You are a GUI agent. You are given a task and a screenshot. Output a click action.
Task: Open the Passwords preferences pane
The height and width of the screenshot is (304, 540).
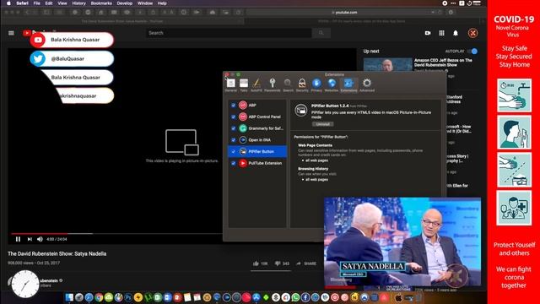coord(273,84)
